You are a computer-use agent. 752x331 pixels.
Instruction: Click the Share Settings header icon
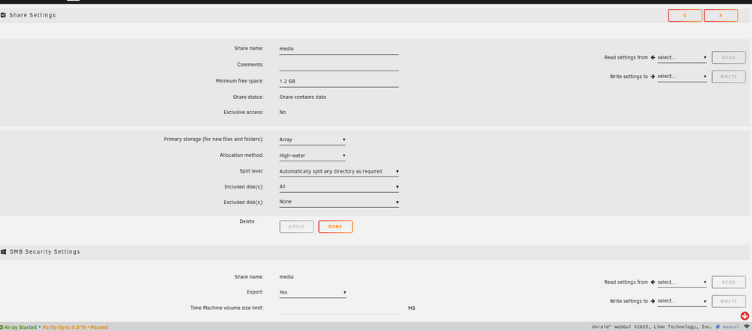coord(3,15)
